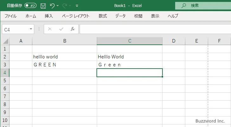Image resolution: width=231 pixels, height=127 pixels.
Task: Click the Insert Function fx icon
Action: tap(73, 29)
